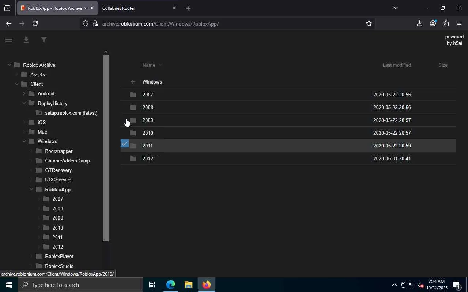Close the Collabnet Router tab
Viewport: 468px width, 292px height.
click(174, 8)
